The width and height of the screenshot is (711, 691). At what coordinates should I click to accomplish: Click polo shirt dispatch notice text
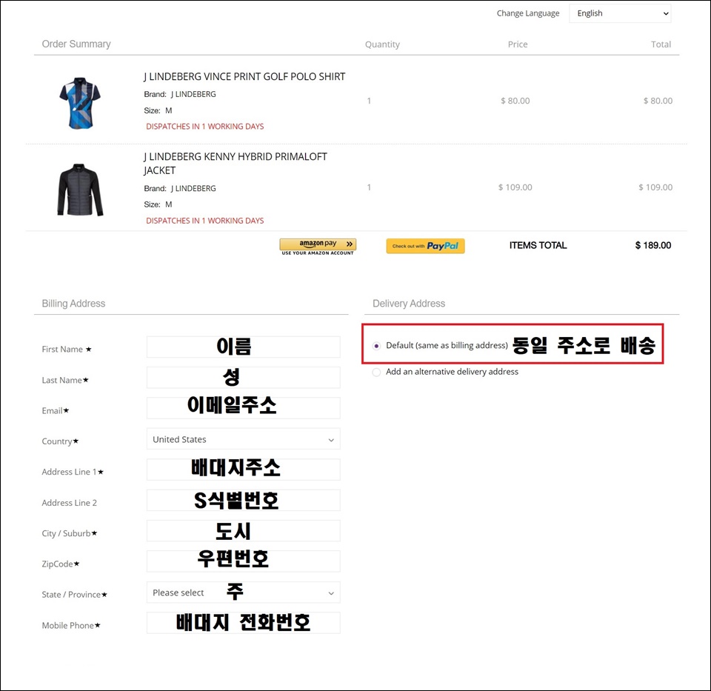(205, 127)
